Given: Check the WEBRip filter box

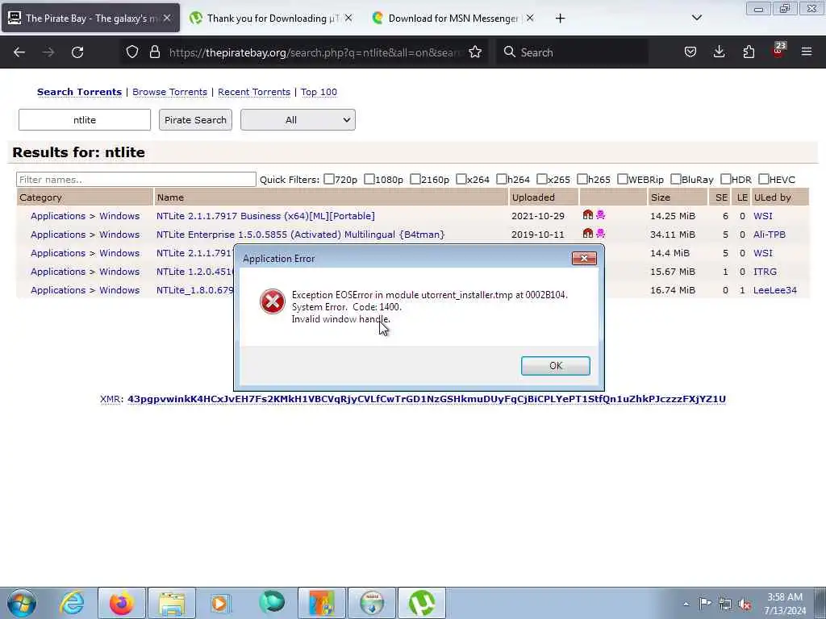Looking at the screenshot, I should click(x=622, y=180).
